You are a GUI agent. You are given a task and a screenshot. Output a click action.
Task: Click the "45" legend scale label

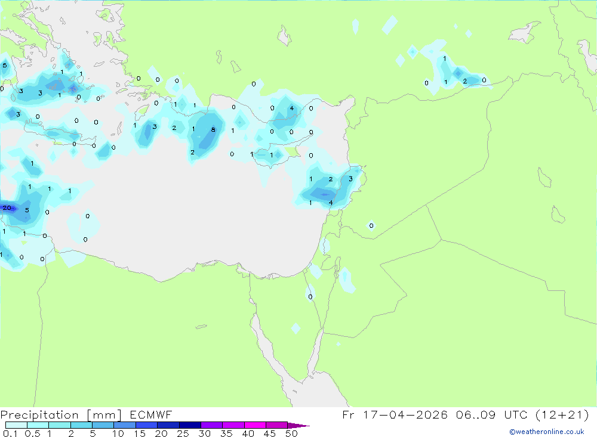pyautogui.click(x=270, y=433)
